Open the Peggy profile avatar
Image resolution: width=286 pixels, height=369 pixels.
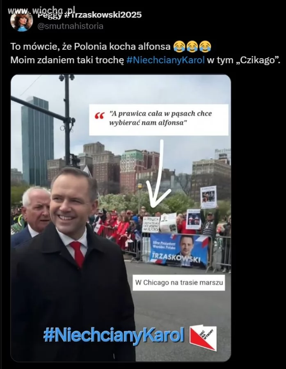21,20
